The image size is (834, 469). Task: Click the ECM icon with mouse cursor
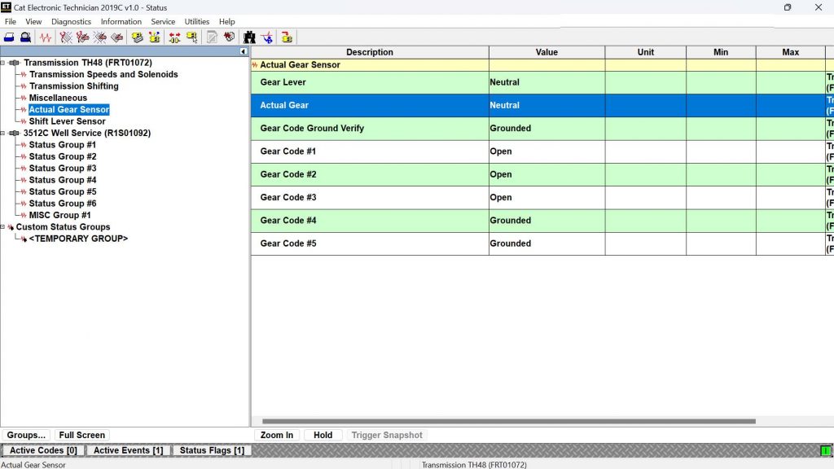[x=192, y=37]
